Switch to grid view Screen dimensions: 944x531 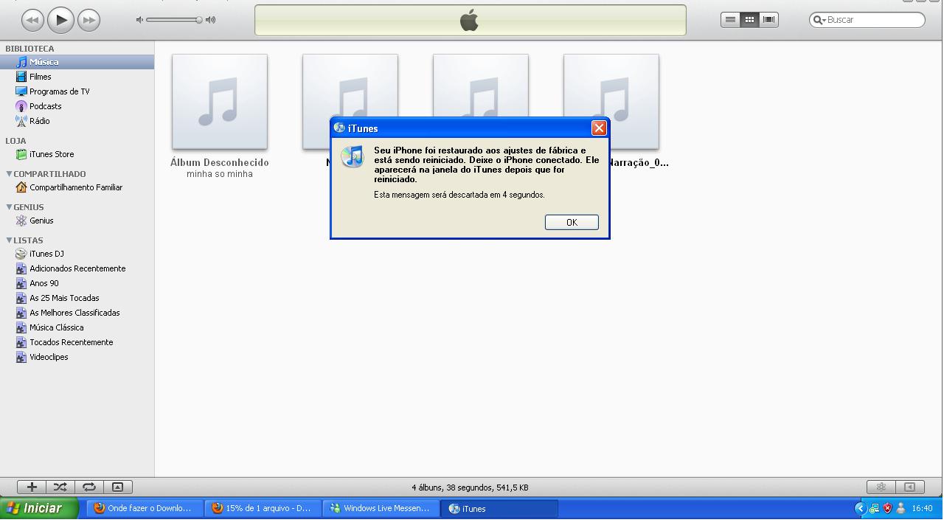749,20
